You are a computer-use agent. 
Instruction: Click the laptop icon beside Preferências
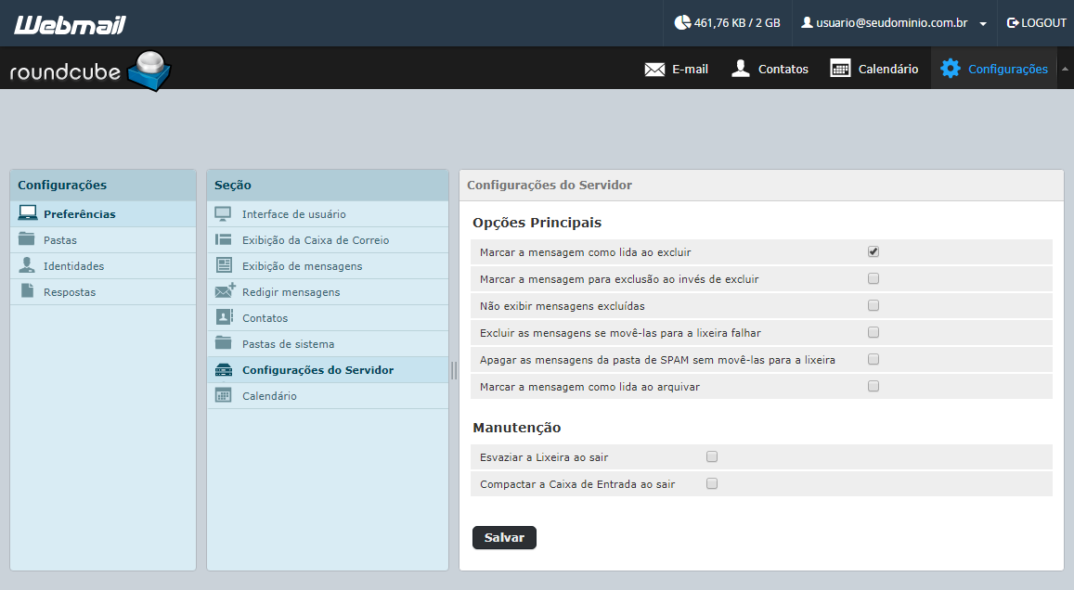[28, 212]
